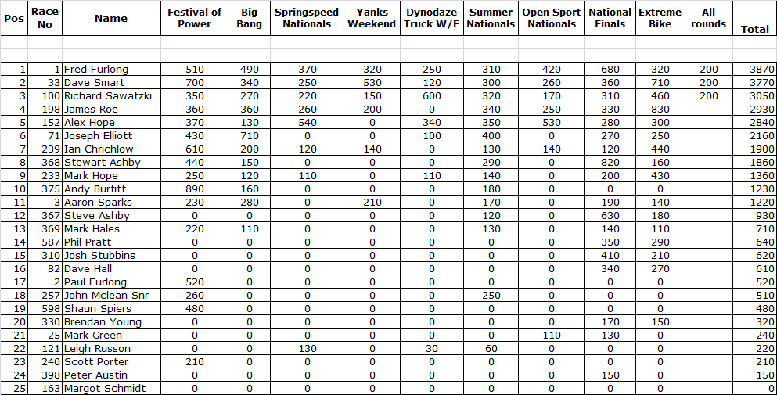Click the Big Bang column header
Screen dimensions: 777x395
249,18
